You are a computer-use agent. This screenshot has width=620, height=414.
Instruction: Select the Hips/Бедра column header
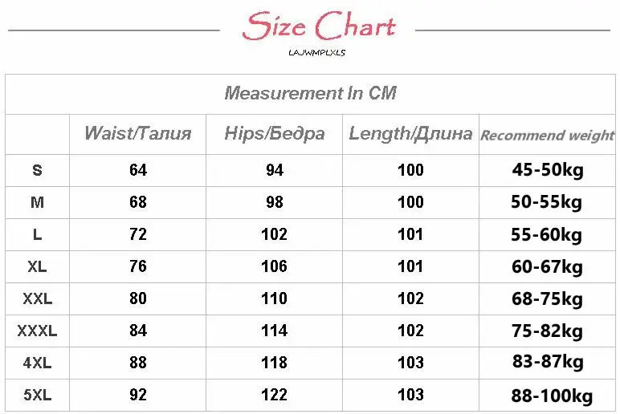click(x=275, y=133)
